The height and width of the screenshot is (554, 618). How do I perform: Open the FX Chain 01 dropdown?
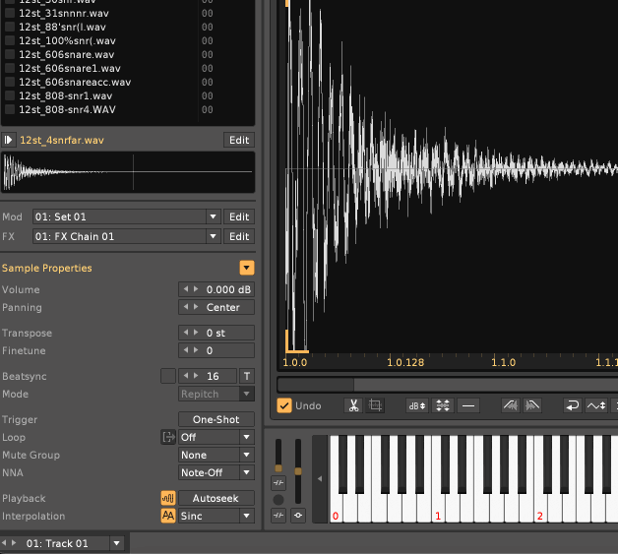[x=213, y=237]
